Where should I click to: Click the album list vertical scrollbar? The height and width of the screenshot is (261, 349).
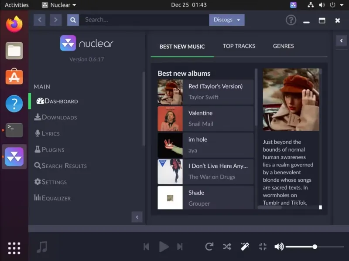click(x=256, y=97)
